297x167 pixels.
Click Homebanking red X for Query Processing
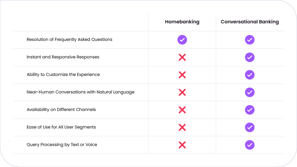(x=182, y=145)
